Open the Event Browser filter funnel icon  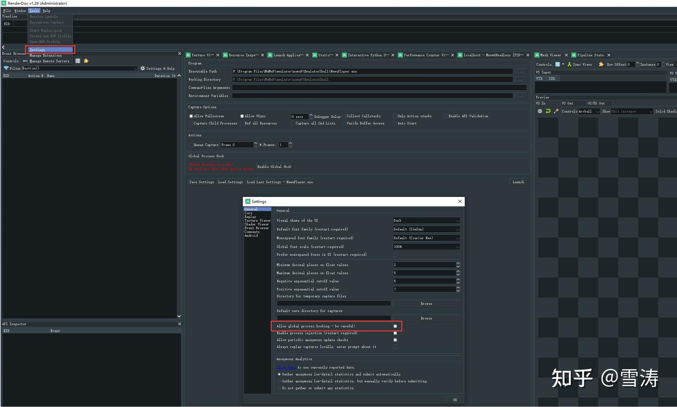click(5, 68)
